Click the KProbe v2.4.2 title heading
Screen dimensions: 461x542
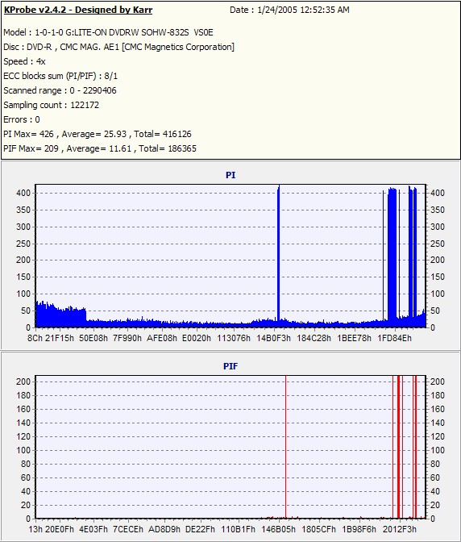(x=78, y=10)
